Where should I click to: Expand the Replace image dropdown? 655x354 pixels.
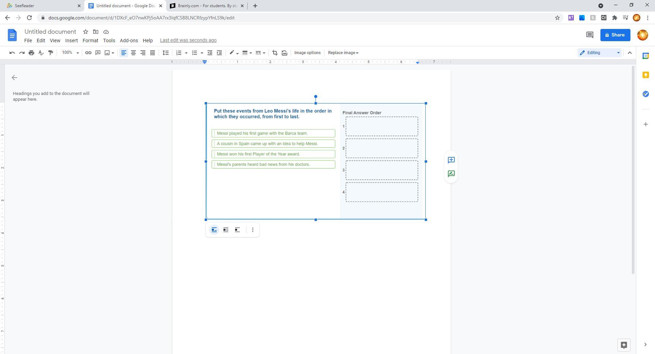343,53
